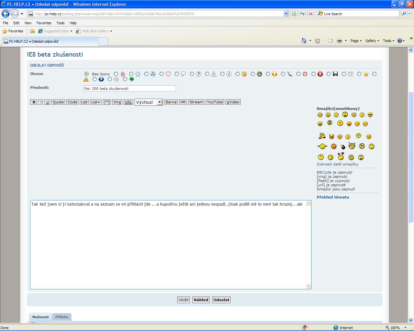The width and height of the screenshot is (414, 331).
Task: Select the question mark icon radio button
Action: click(192, 74)
